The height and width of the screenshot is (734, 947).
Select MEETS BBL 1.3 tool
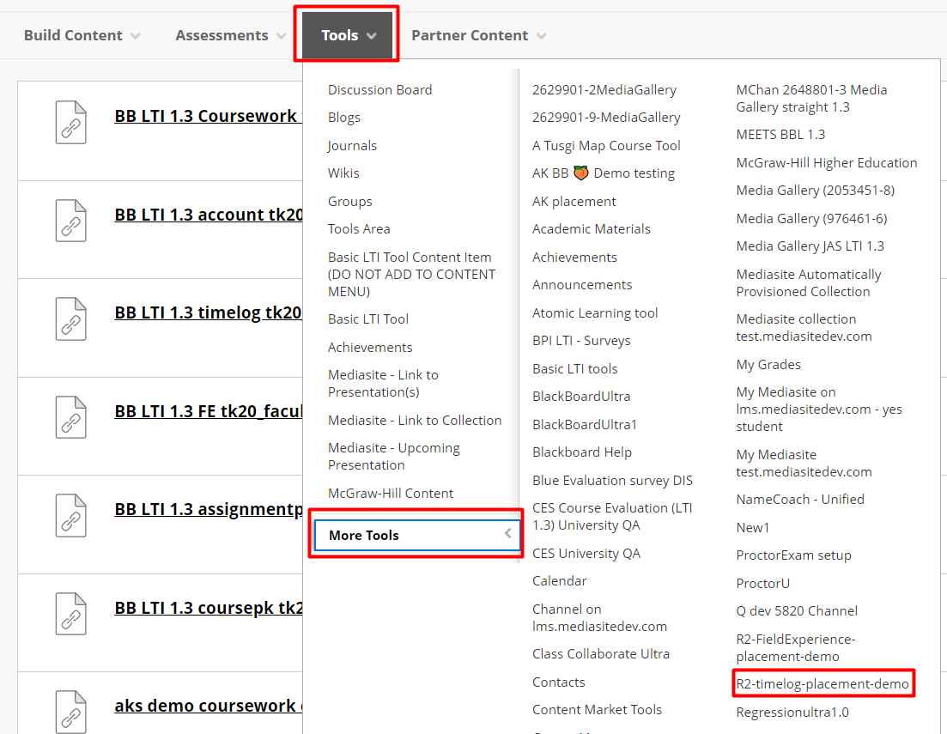[780, 135]
